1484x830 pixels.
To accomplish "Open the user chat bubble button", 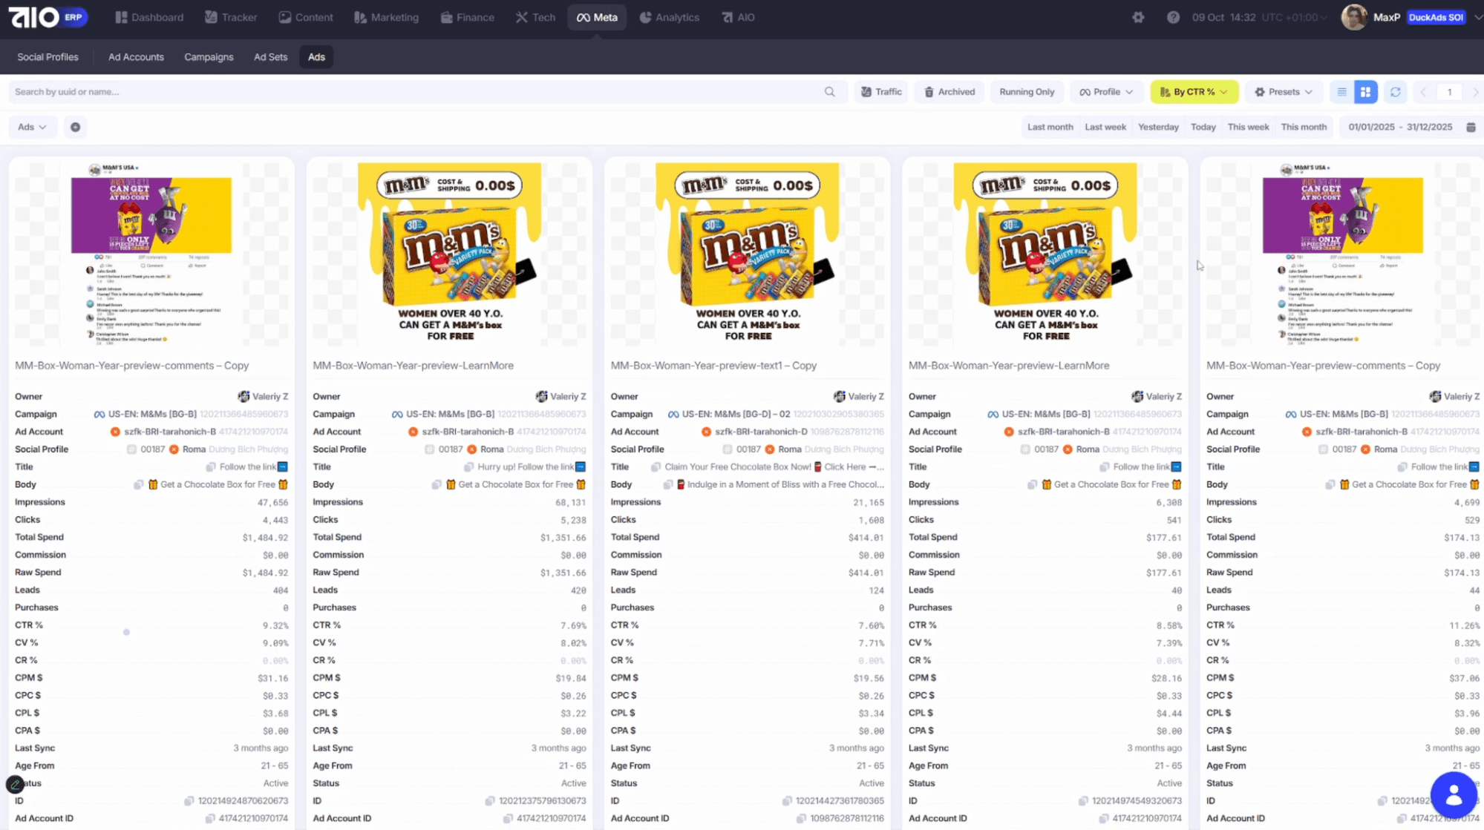I will (x=1453, y=794).
